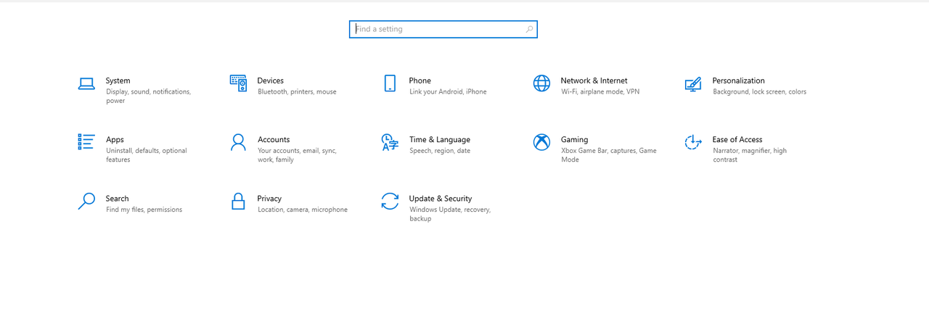Click the Update & Security refresh arrows icon
929x322 pixels.
pos(390,201)
